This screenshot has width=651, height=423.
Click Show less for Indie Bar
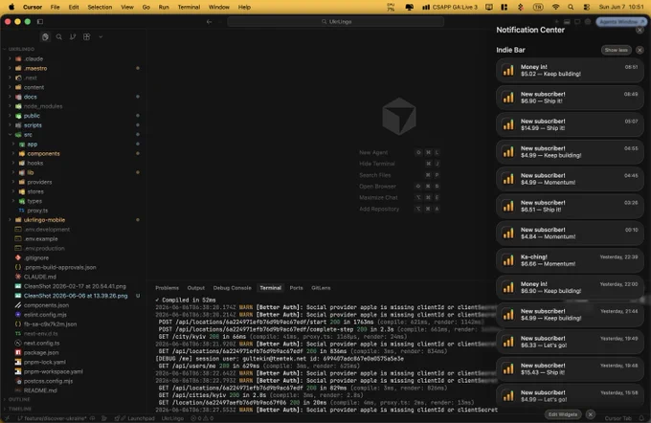tap(617, 50)
